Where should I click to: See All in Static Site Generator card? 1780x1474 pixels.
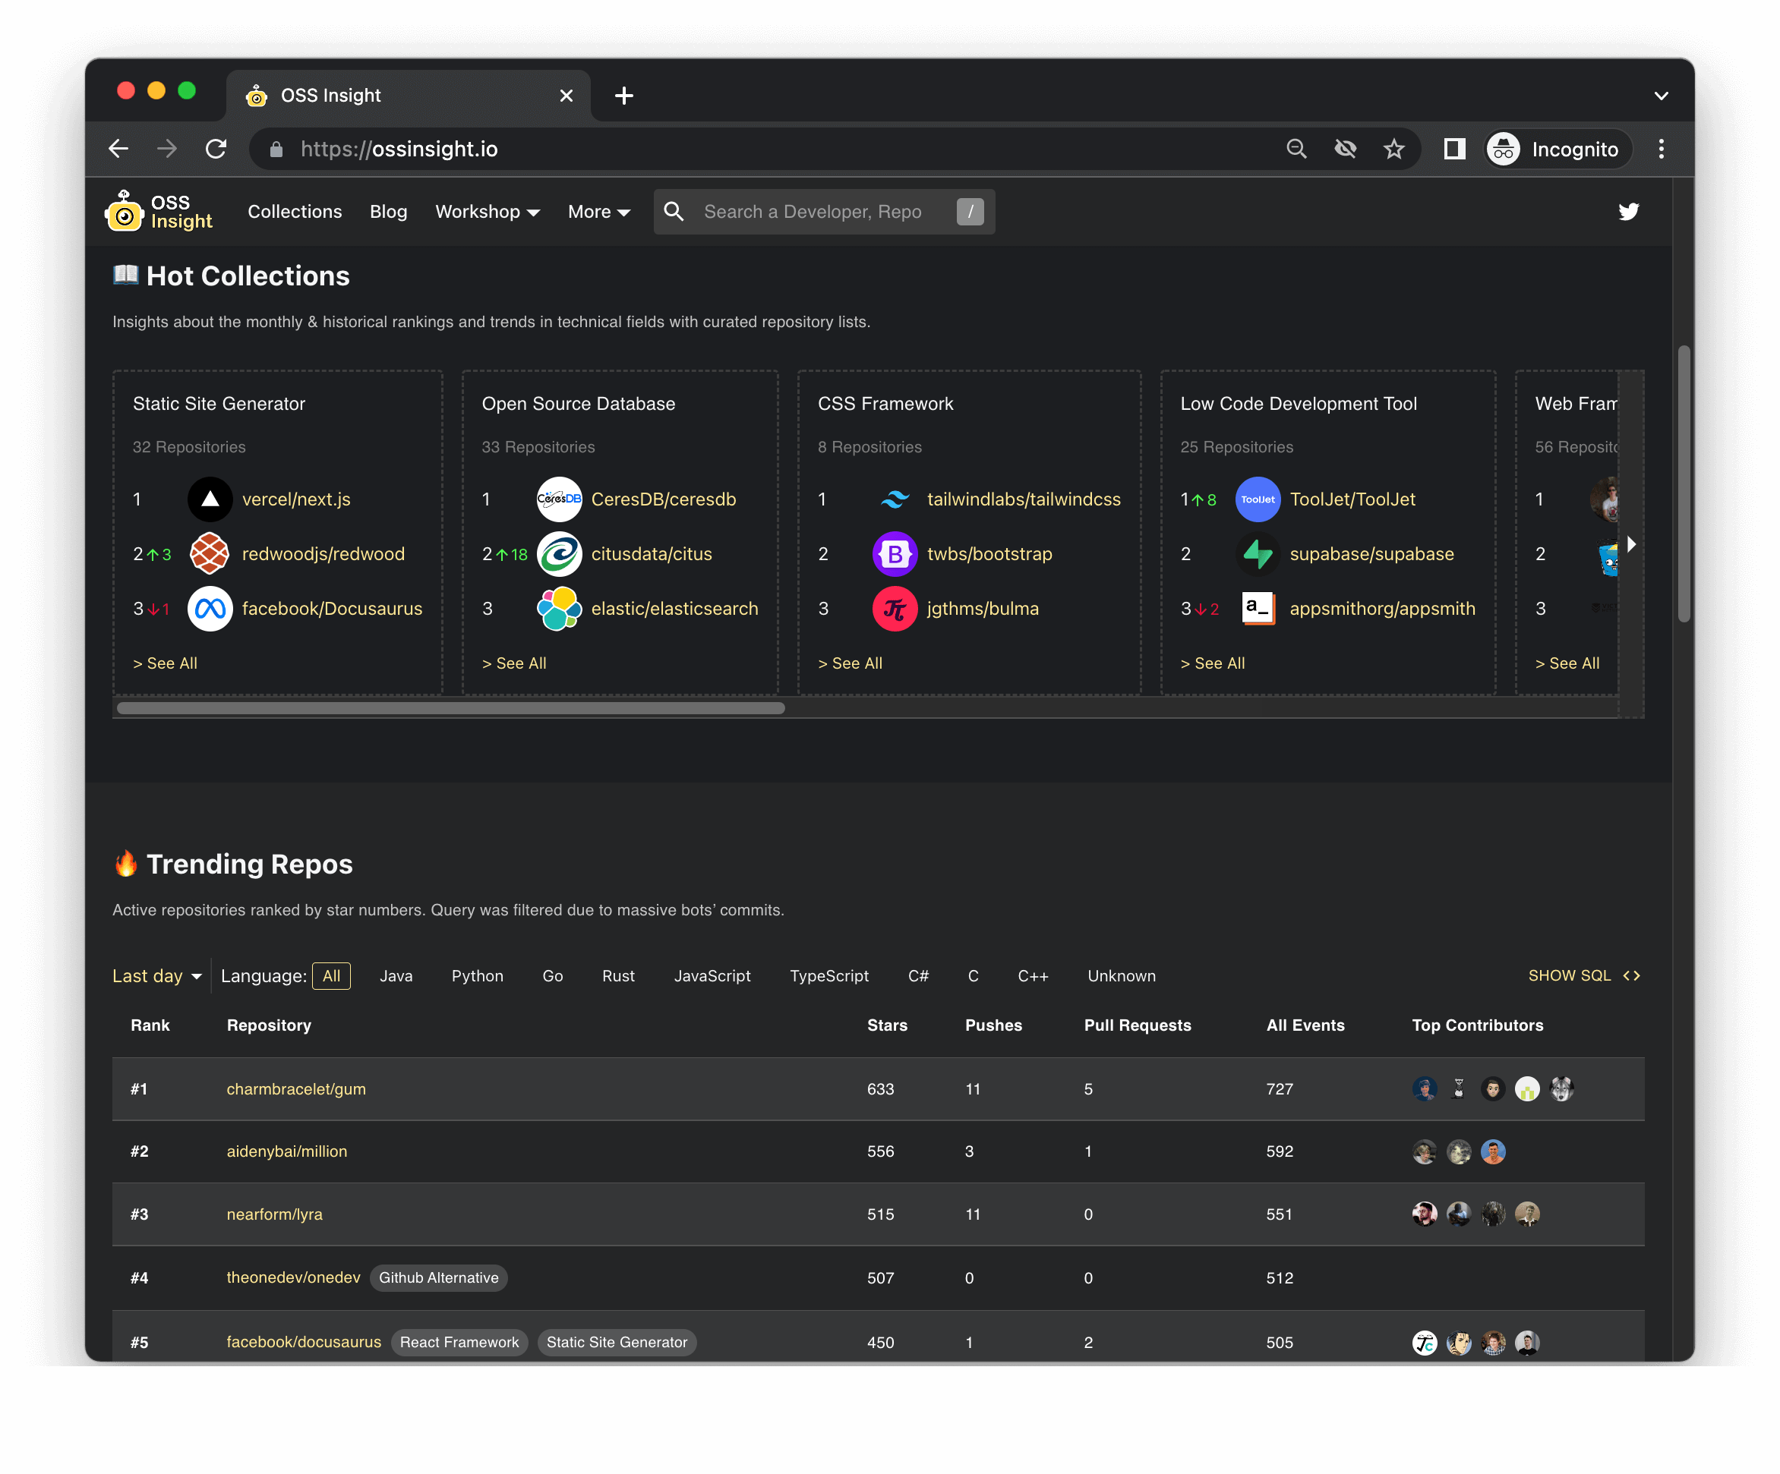[166, 663]
